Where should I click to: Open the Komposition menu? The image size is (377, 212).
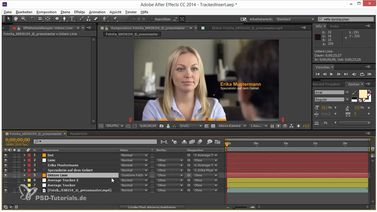click(47, 12)
